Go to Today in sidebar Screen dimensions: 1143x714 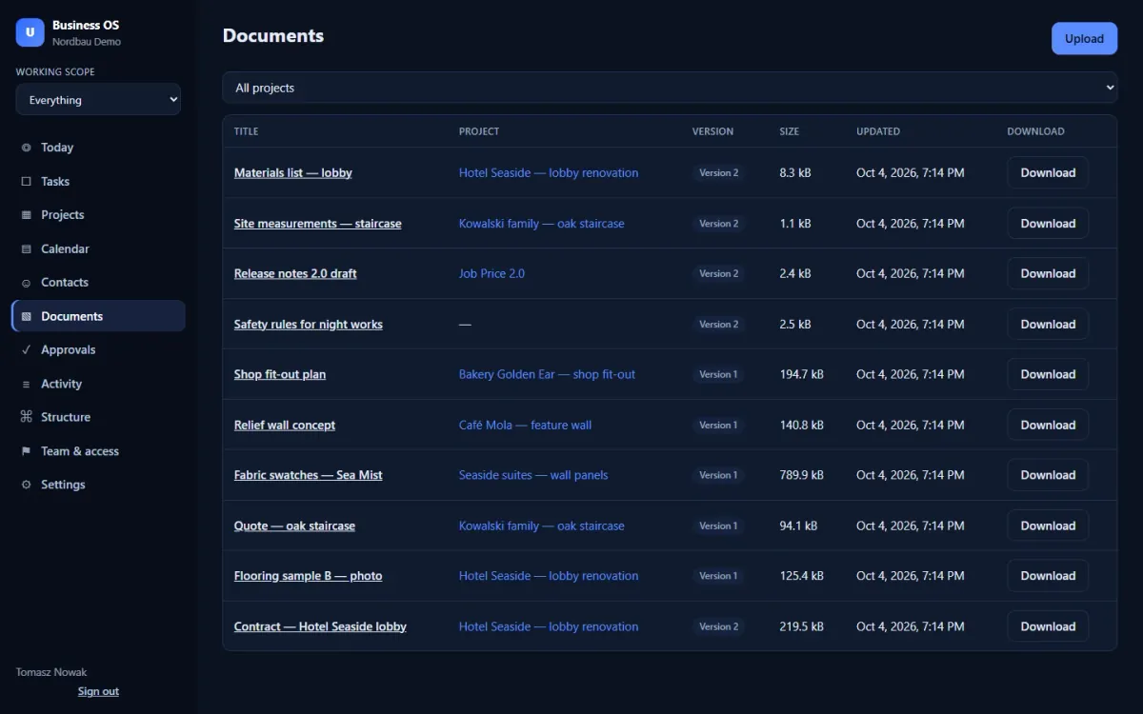(x=98, y=148)
